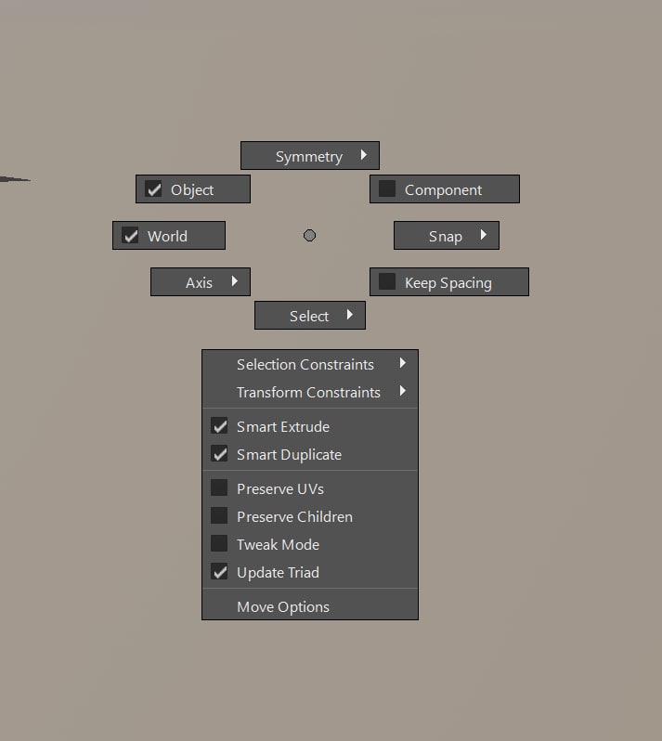
Task: Enable the Keep Spacing checkbox
Action: (x=387, y=281)
